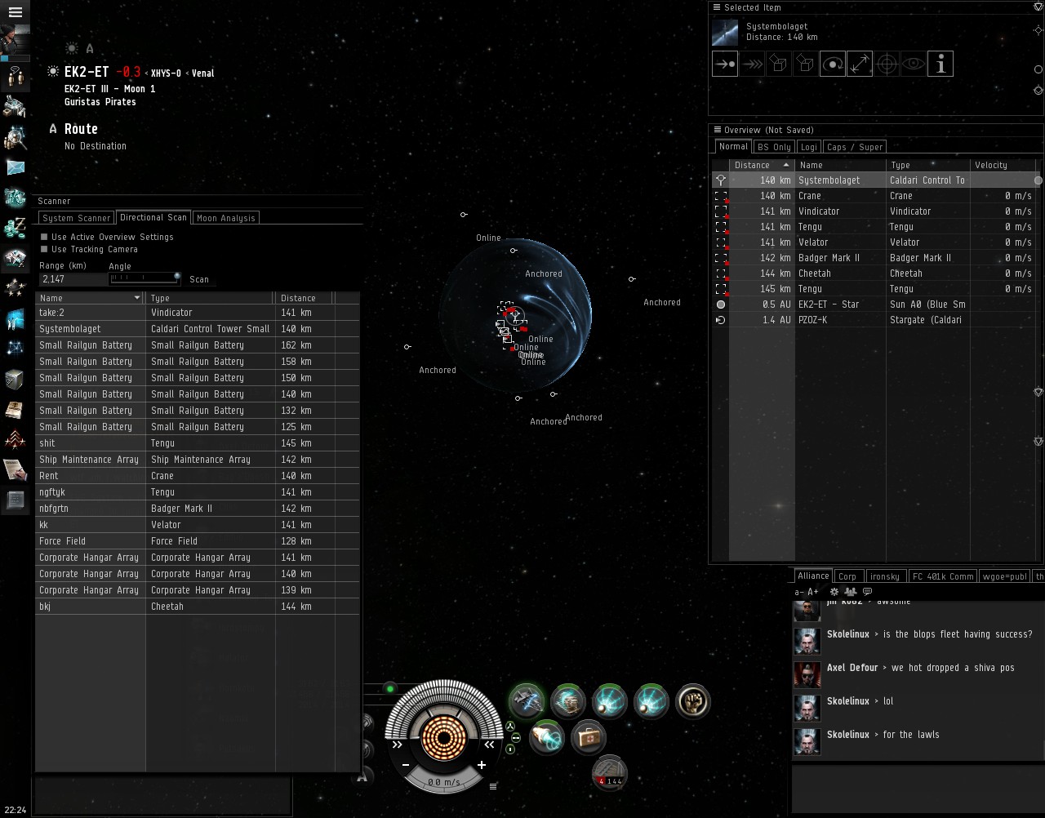Open the Neocom hamburger menu
Image resolution: width=1045 pixels, height=818 pixels.
coord(15,12)
